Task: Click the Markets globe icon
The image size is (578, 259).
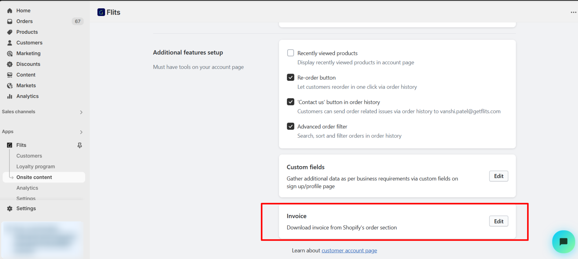Action: 10,86
